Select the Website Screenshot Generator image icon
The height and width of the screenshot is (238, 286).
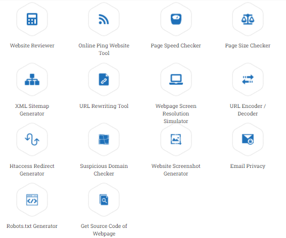tap(176, 139)
